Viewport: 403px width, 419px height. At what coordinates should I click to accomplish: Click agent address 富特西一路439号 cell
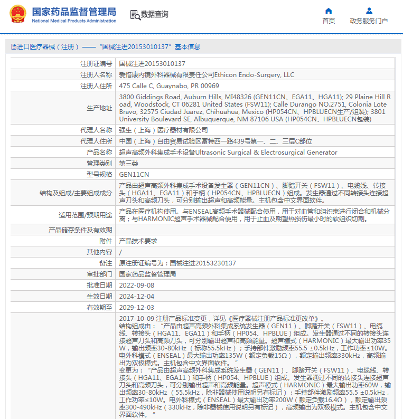(255, 141)
